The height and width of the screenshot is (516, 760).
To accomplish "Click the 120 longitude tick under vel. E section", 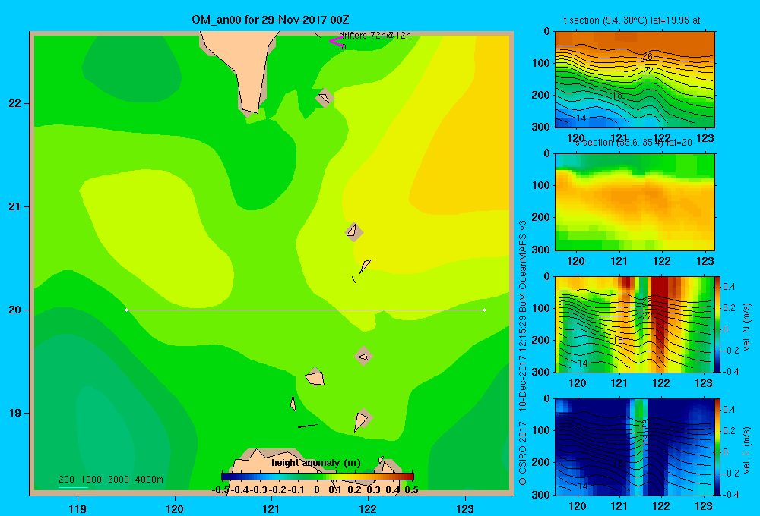I will pos(577,506).
